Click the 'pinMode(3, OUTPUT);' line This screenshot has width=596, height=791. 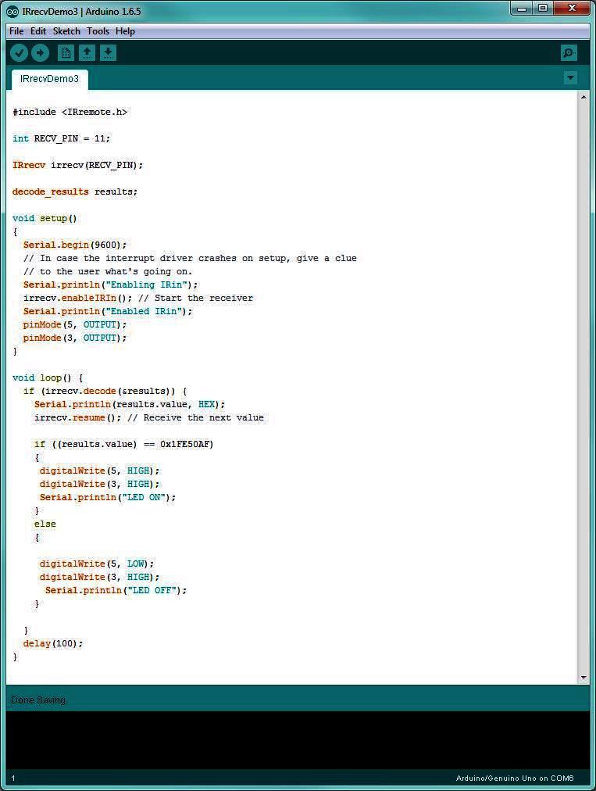pyautogui.click(x=75, y=338)
